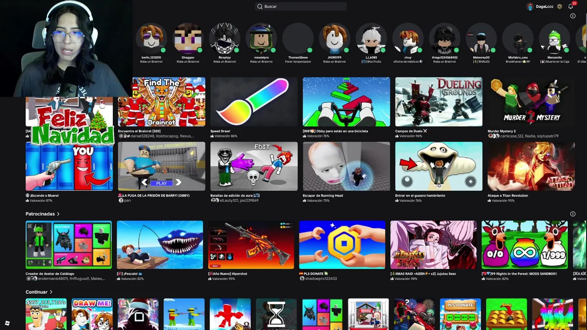Screen dimensions: 587x330
Task: Open friend avatar Thomas32ewe
Action: point(298,38)
